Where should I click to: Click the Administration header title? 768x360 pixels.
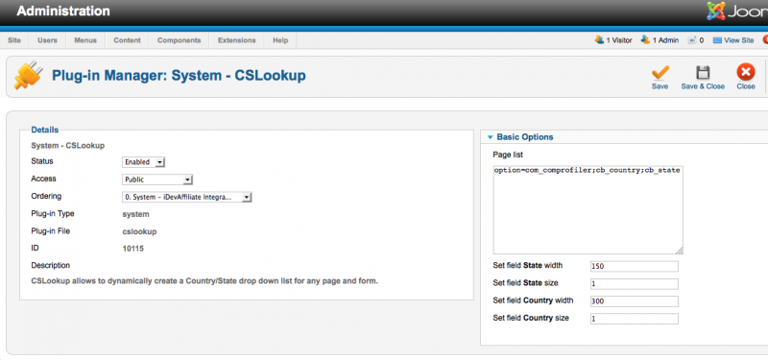(63, 12)
